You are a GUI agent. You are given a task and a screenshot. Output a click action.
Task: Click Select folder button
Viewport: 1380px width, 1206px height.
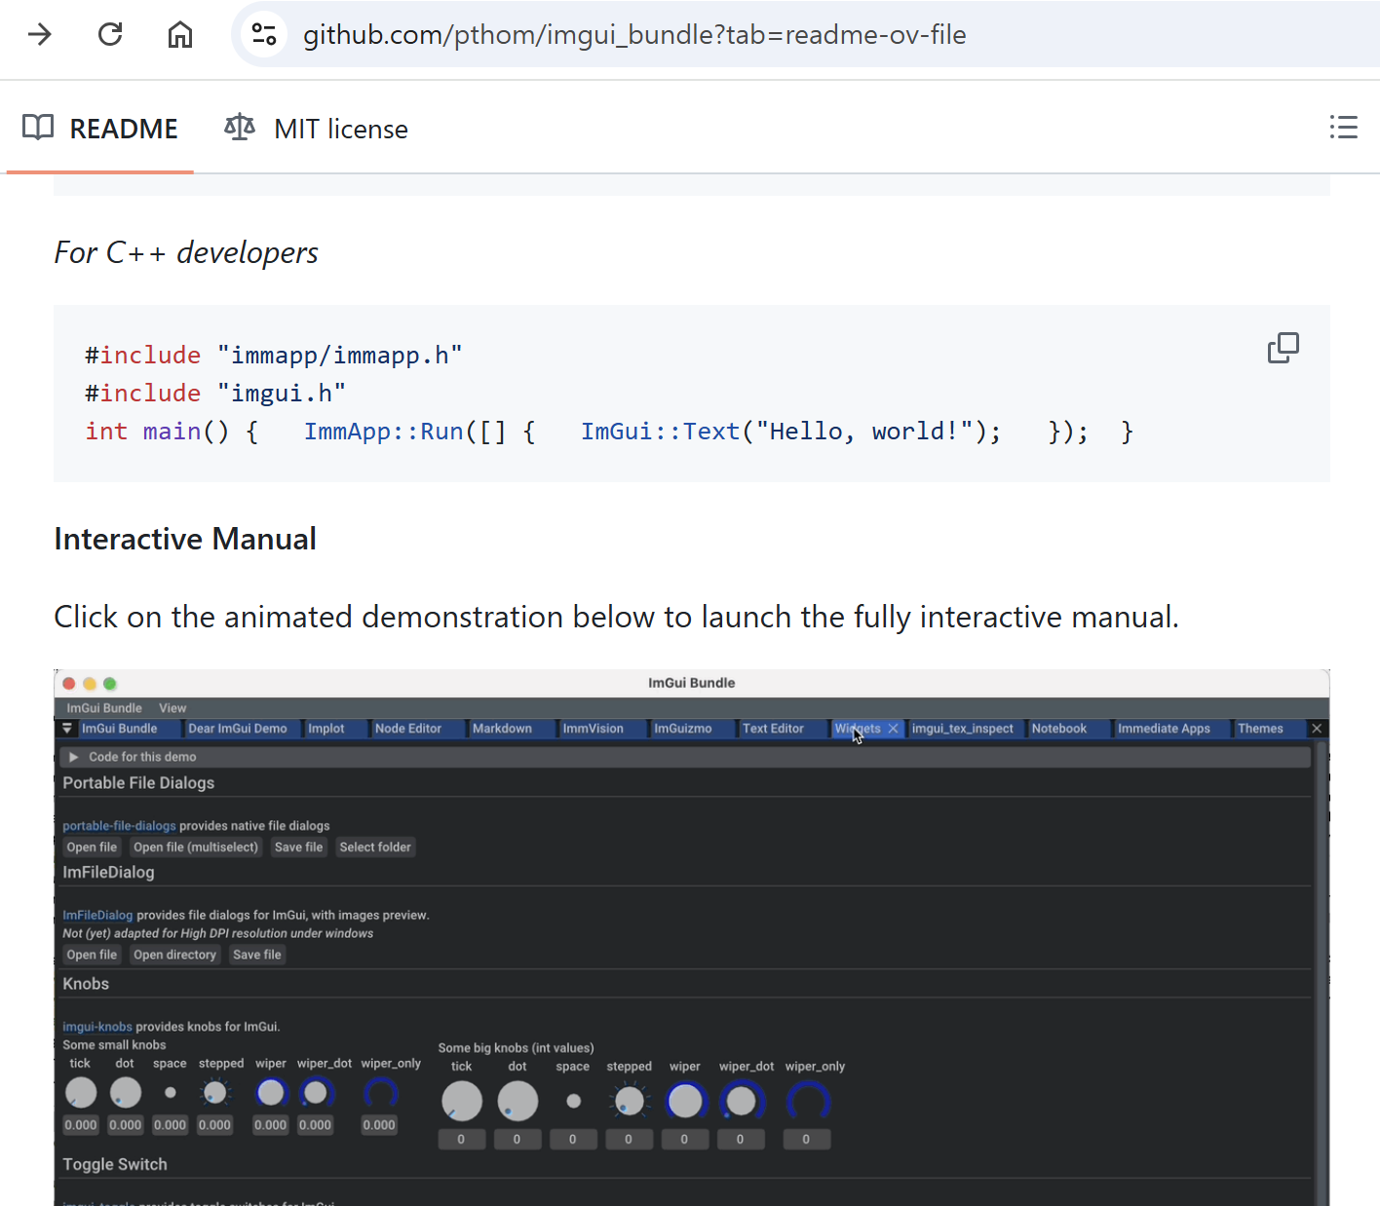[x=375, y=848]
